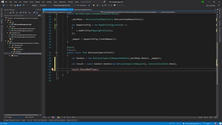
Task: Open the View menu
Action: (16, 2)
